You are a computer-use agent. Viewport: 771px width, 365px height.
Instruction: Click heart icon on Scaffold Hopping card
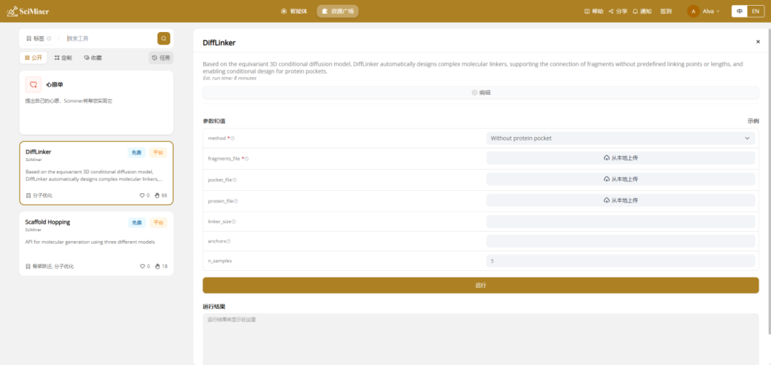tap(143, 266)
